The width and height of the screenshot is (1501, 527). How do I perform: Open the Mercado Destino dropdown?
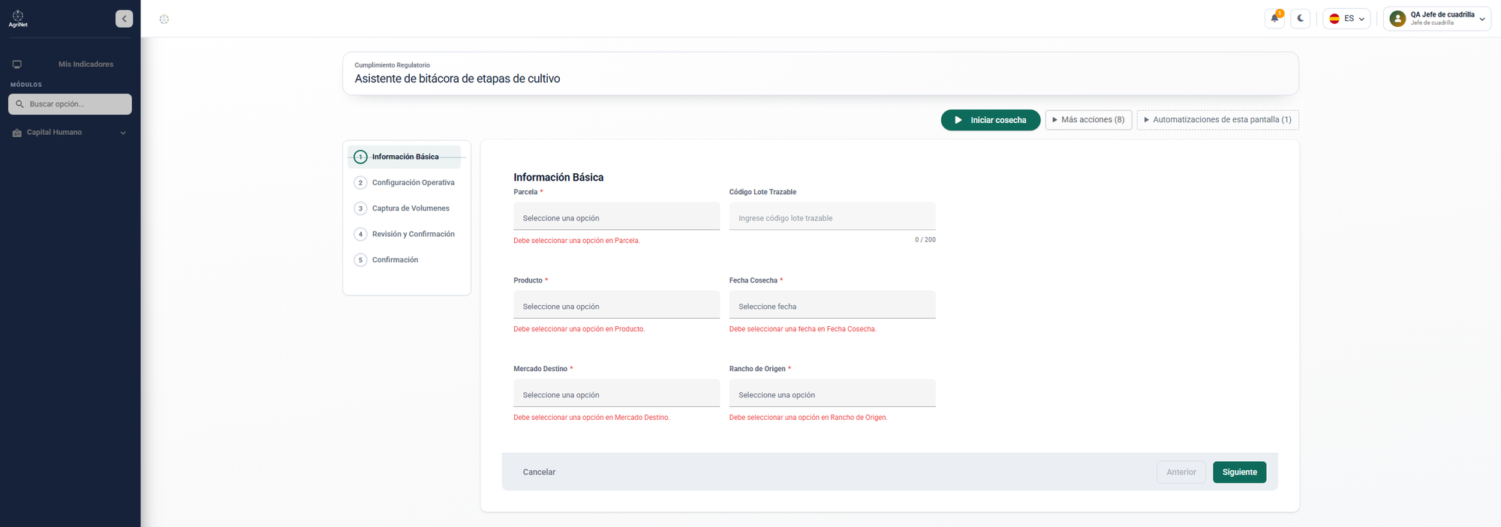(x=616, y=394)
